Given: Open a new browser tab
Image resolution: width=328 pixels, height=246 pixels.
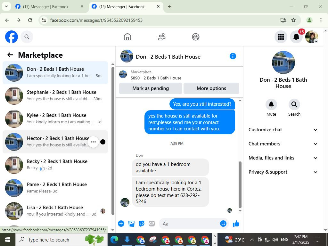Looking at the screenshot, I should click(x=170, y=6).
